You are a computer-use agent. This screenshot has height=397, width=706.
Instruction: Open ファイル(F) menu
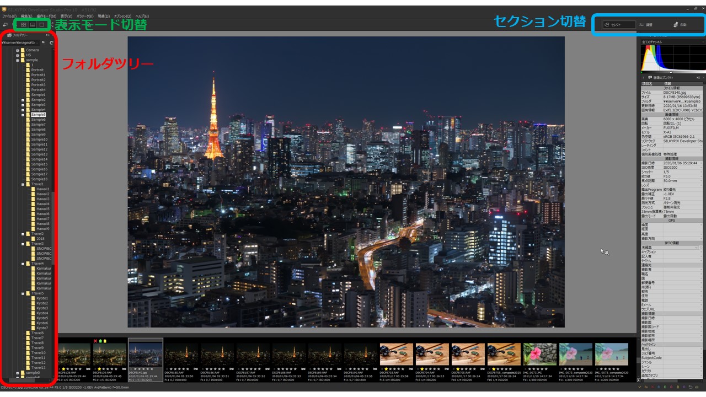coord(9,16)
